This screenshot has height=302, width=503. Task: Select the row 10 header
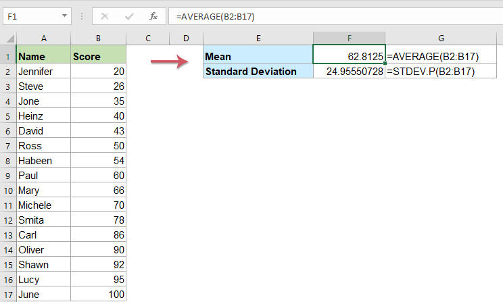7,191
